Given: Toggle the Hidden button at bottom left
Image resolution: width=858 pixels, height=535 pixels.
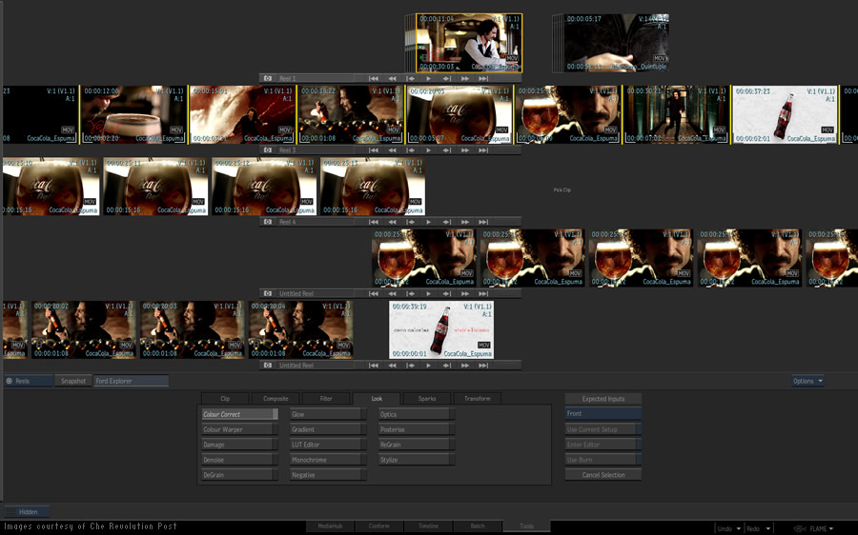Looking at the screenshot, I should (29, 512).
